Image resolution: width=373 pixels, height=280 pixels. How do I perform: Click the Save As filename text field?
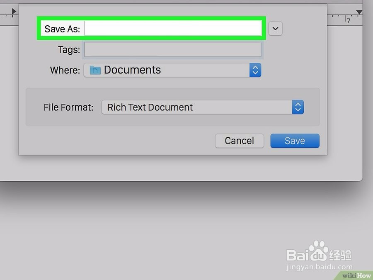click(x=173, y=28)
